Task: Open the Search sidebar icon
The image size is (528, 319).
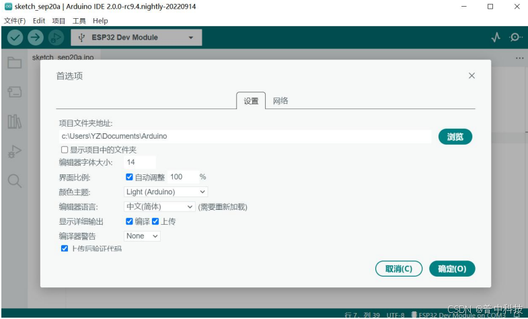Action: pyautogui.click(x=15, y=181)
